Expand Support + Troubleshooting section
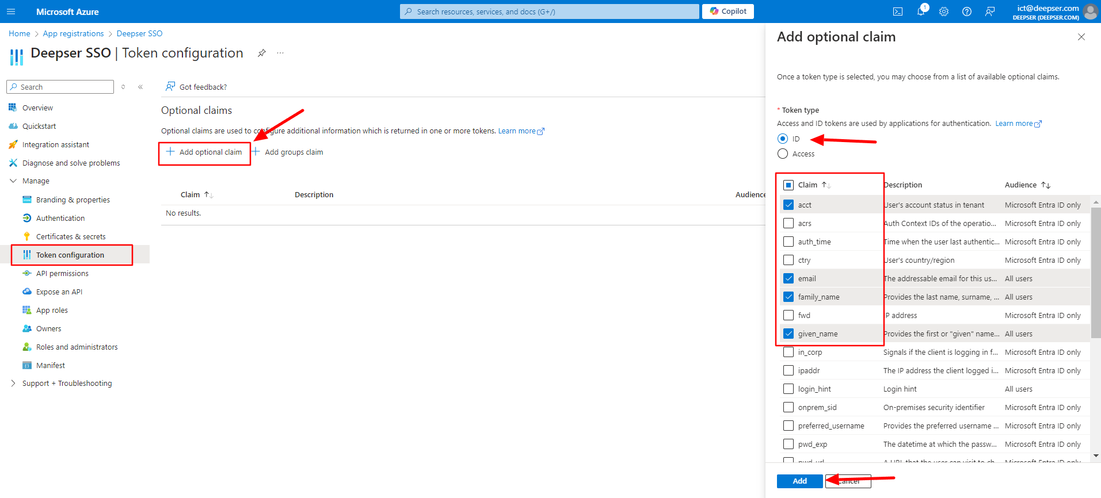This screenshot has width=1101, height=498. pos(13,383)
